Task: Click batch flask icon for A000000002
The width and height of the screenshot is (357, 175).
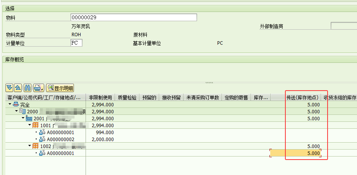Action: pos(43,139)
